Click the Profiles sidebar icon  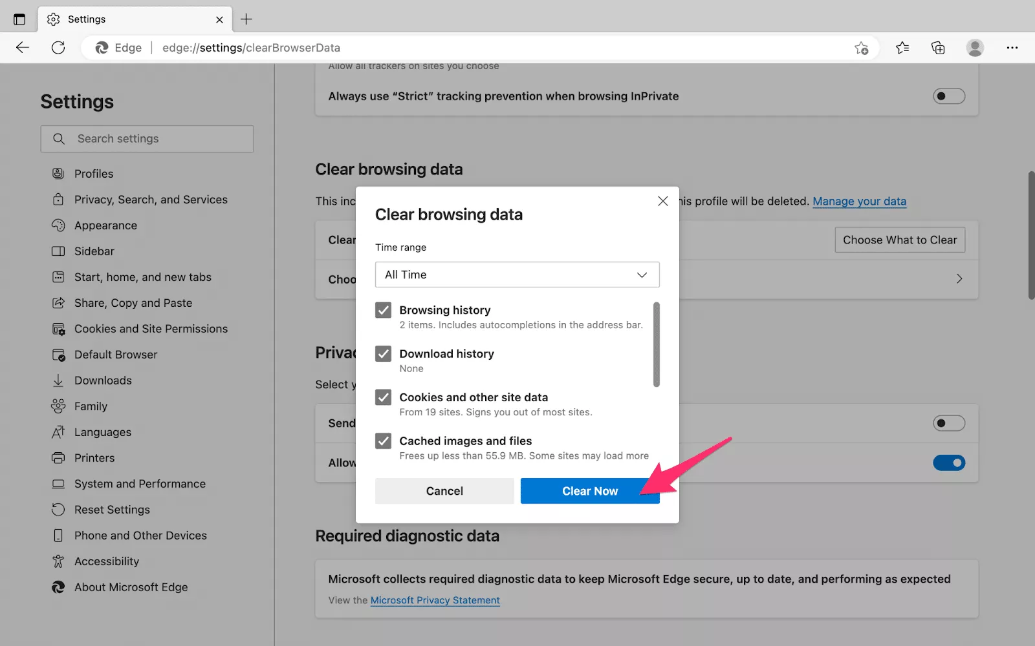pyautogui.click(x=58, y=173)
